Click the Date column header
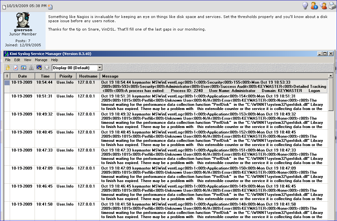The image size is (337, 221). [23, 76]
